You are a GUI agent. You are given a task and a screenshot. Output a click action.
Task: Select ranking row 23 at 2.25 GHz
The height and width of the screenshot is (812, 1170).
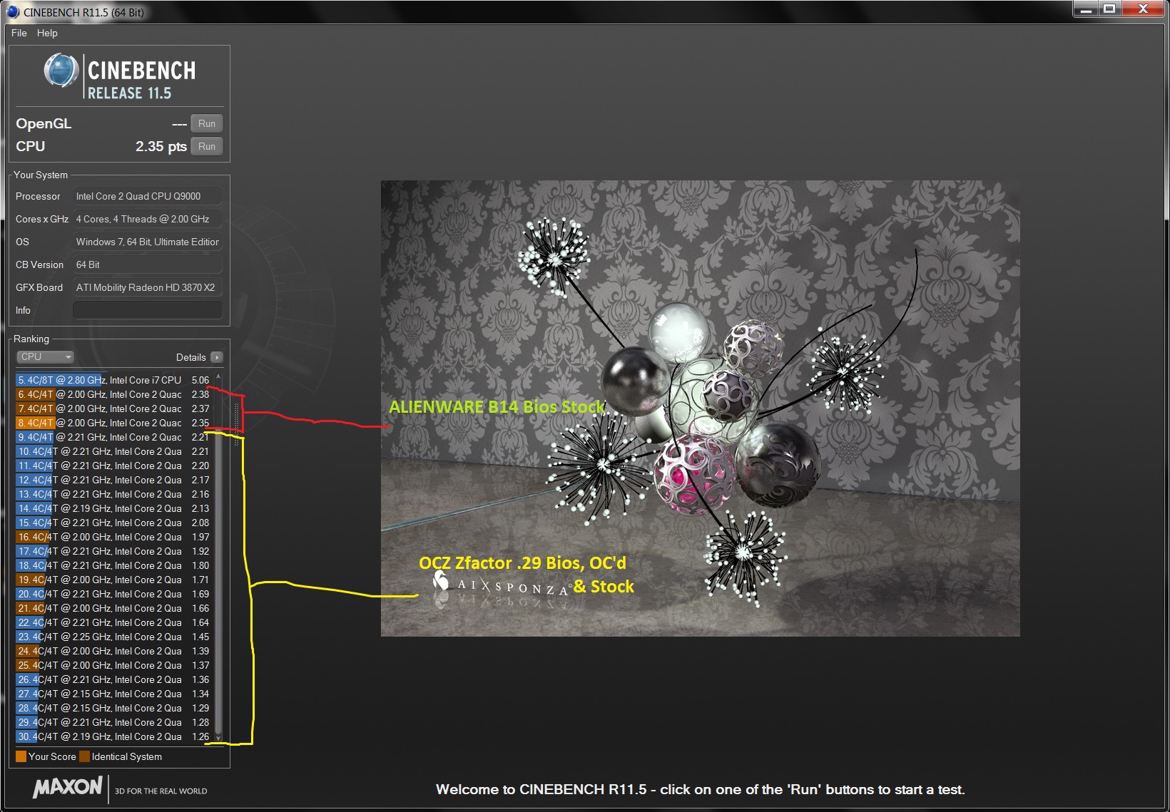pyautogui.click(x=113, y=637)
